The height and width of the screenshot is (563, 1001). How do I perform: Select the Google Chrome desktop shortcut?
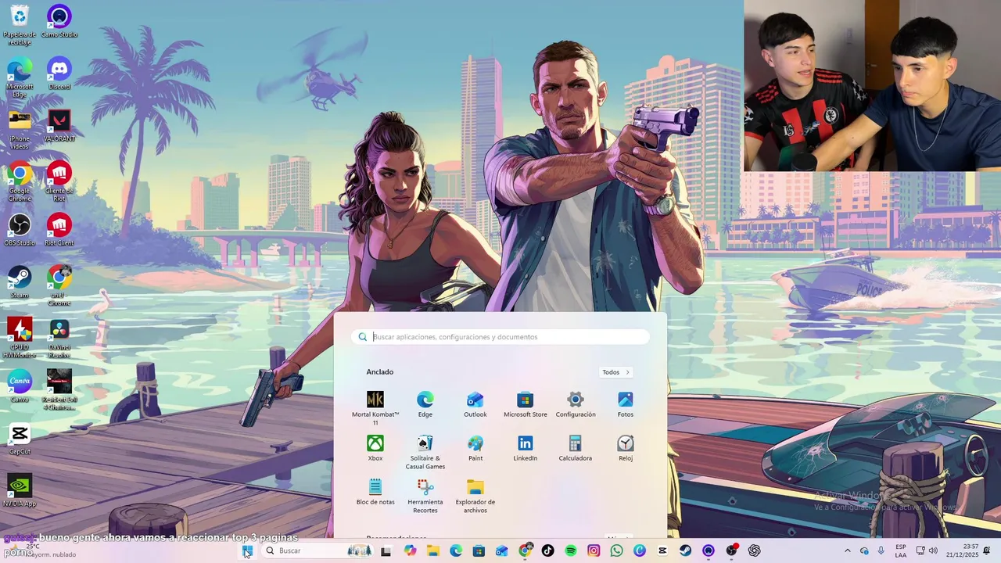click(20, 182)
